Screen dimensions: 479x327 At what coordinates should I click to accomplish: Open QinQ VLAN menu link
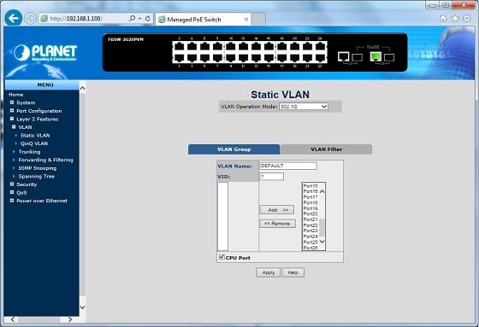pos(34,143)
